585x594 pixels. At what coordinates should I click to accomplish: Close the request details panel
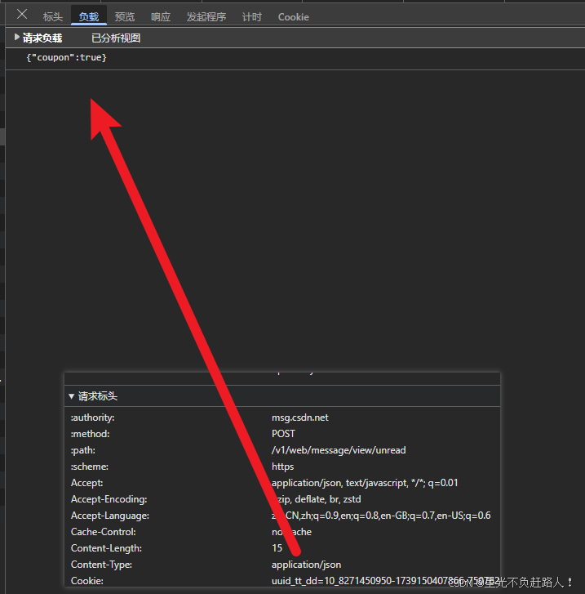(x=22, y=15)
